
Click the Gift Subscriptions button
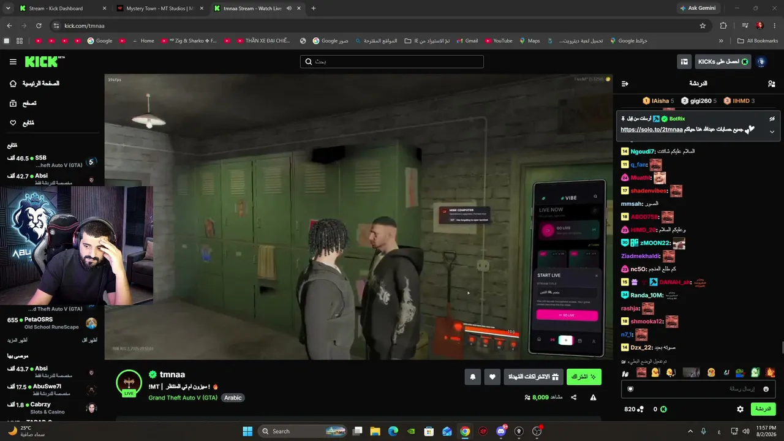[534, 377]
